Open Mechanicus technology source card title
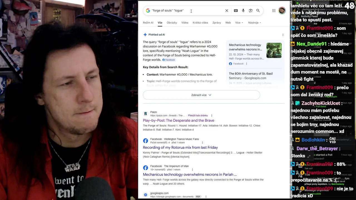The image size is (356, 200). click(245, 47)
